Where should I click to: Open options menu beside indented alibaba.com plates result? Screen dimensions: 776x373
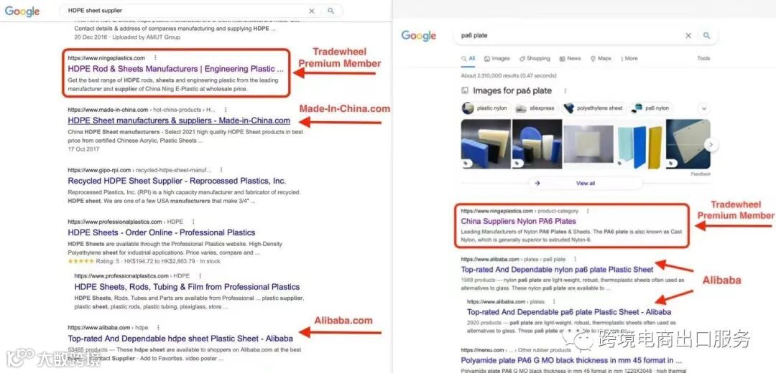coord(554,301)
